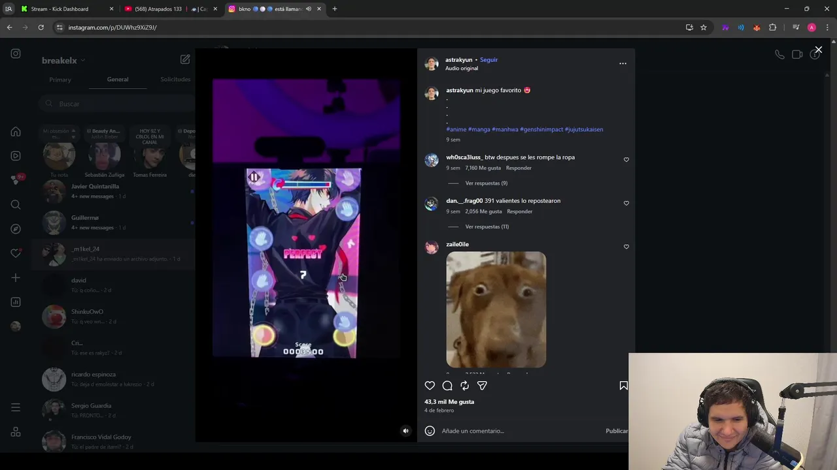Open the #genshinimpact hashtag
Screen dimensions: 837x470
click(x=541, y=129)
